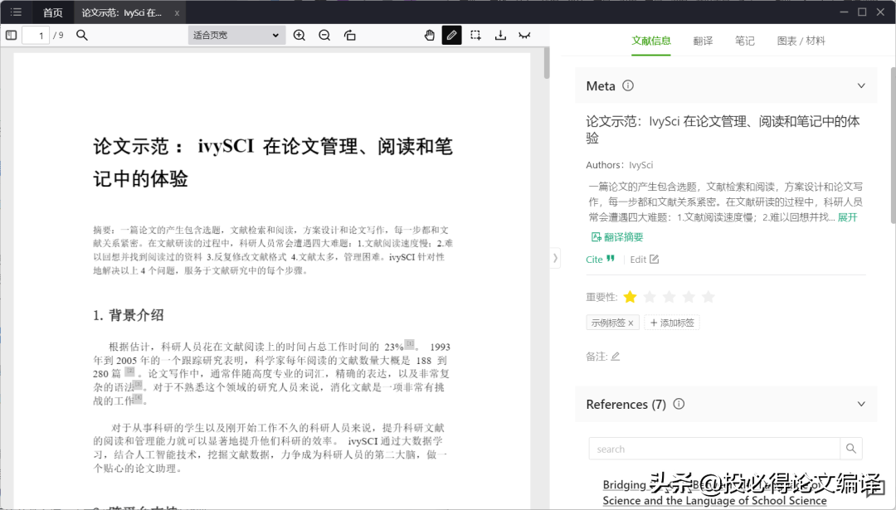Set importance to one star
The height and width of the screenshot is (510, 896).
tap(630, 297)
